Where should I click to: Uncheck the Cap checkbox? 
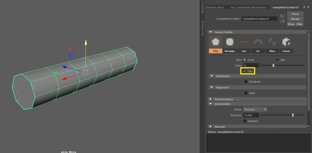pyautogui.click(x=245, y=71)
